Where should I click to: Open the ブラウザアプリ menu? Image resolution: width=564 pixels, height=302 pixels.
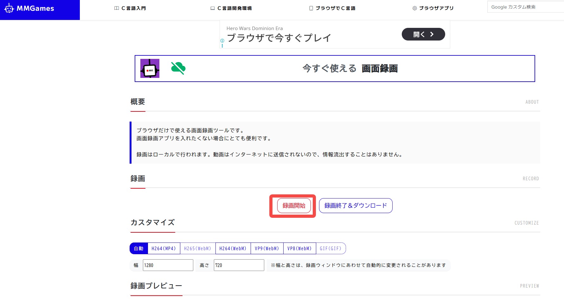coord(436,8)
